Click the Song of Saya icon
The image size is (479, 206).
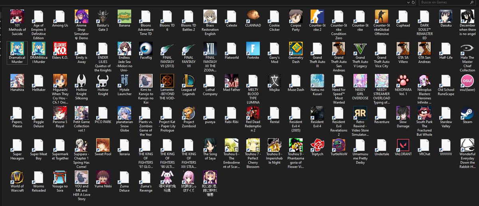[210, 145]
